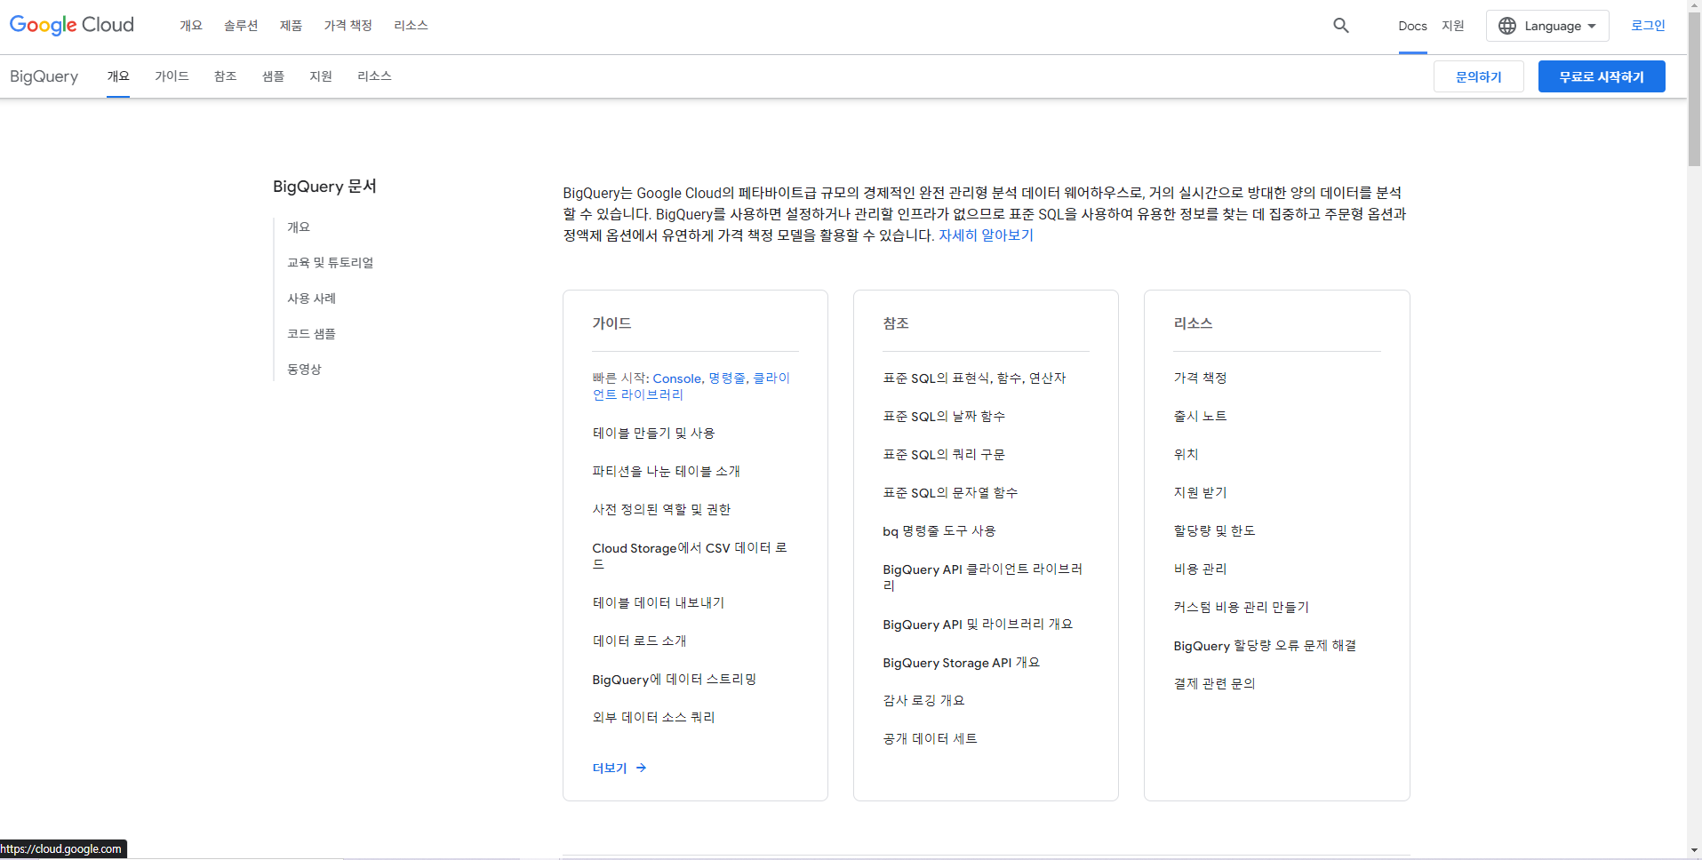
Task: Open 결제 관련 문의 resource link
Action: click(x=1214, y=684)
